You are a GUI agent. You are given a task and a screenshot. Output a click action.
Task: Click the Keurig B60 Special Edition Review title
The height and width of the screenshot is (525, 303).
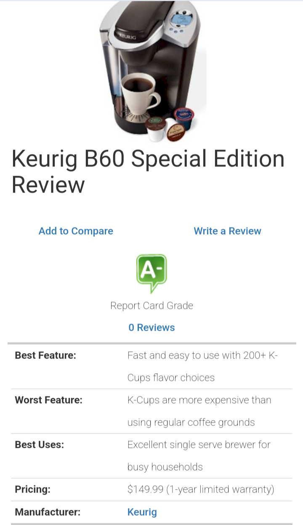point(148,172)
